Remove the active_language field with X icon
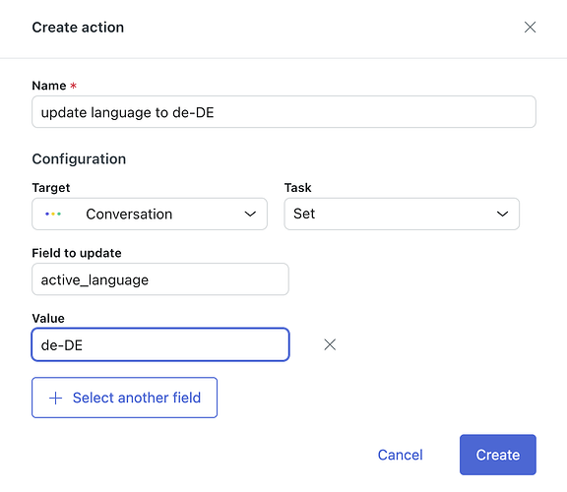Image resolution: width=567 pixels, height=492 pixels. pos(330,344)
